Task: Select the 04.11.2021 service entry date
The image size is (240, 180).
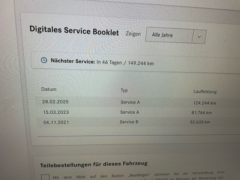Action: (56, 122)
